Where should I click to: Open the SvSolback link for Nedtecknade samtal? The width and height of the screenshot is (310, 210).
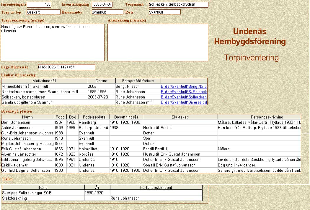[184, 92]
